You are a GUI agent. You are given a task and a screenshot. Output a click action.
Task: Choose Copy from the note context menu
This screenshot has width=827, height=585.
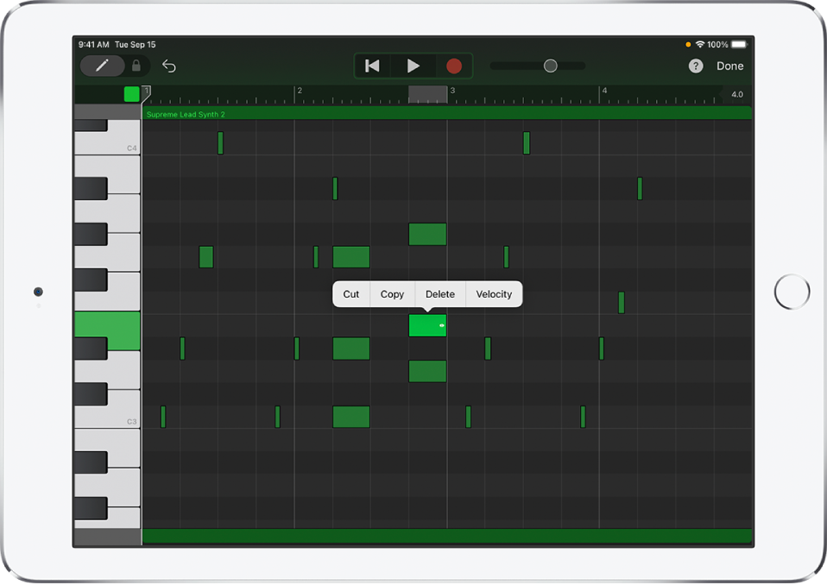point(392,294)
